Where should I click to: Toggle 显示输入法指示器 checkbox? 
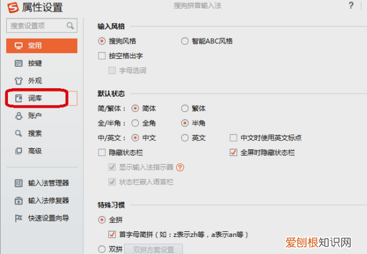(112, 167)
